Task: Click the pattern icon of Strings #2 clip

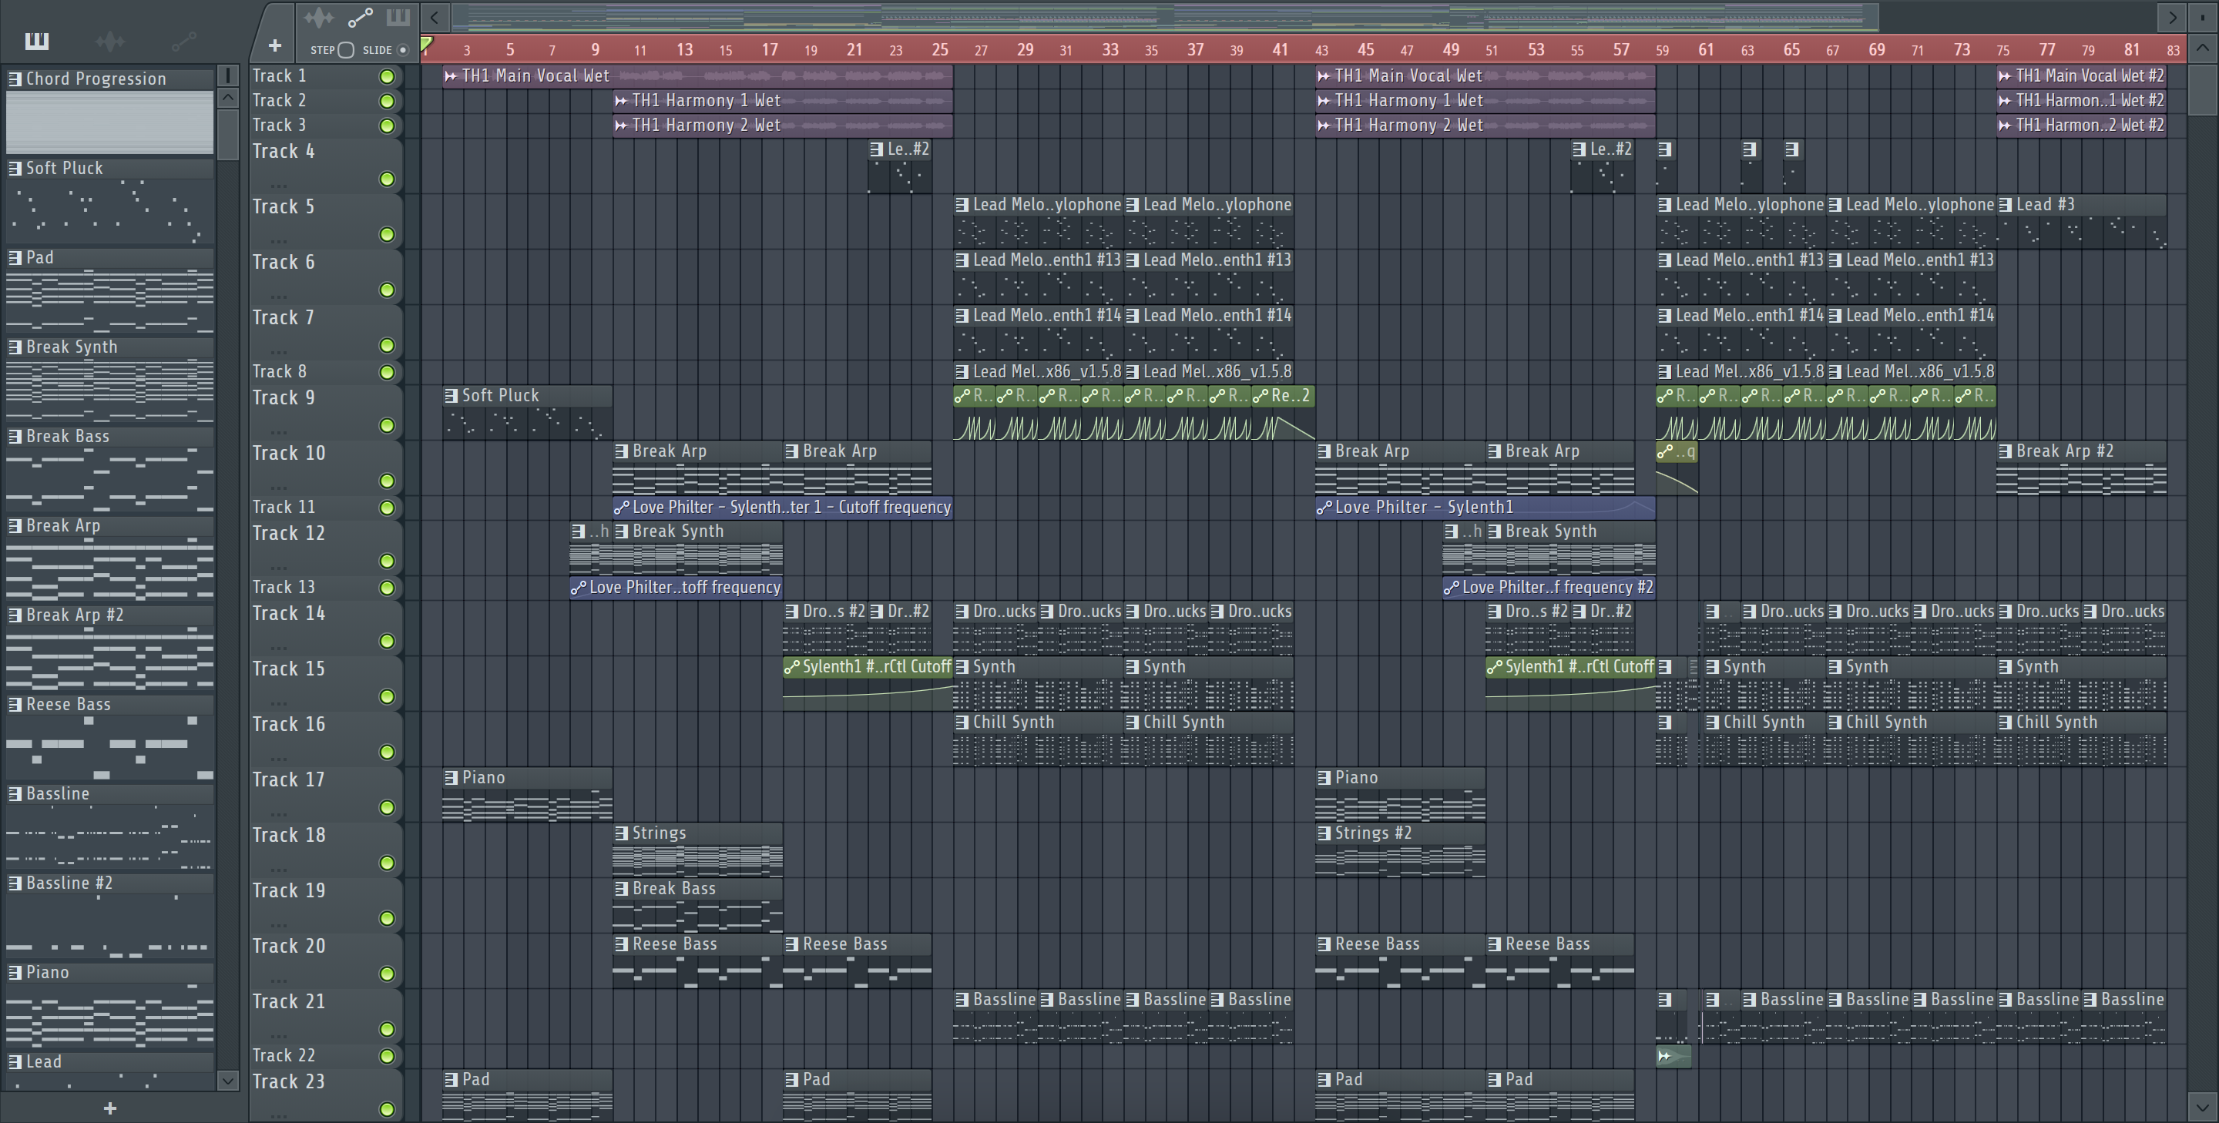Action: pos(1324,833)
